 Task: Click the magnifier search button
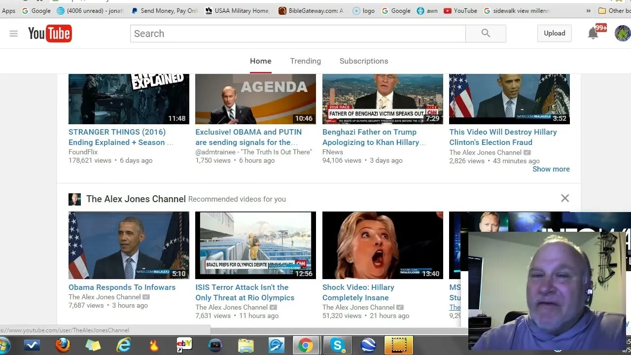pyautogui.click(x=486, y=34)
